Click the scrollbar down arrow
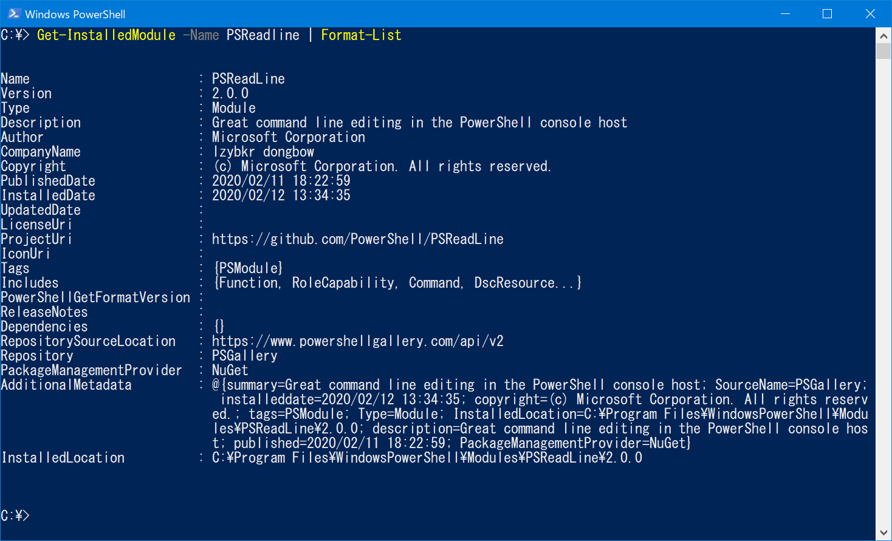Viewport: 892px width, 541px height. [x=884, y=531]
